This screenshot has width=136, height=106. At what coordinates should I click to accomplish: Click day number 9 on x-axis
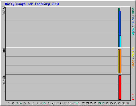tap(41, 103)
